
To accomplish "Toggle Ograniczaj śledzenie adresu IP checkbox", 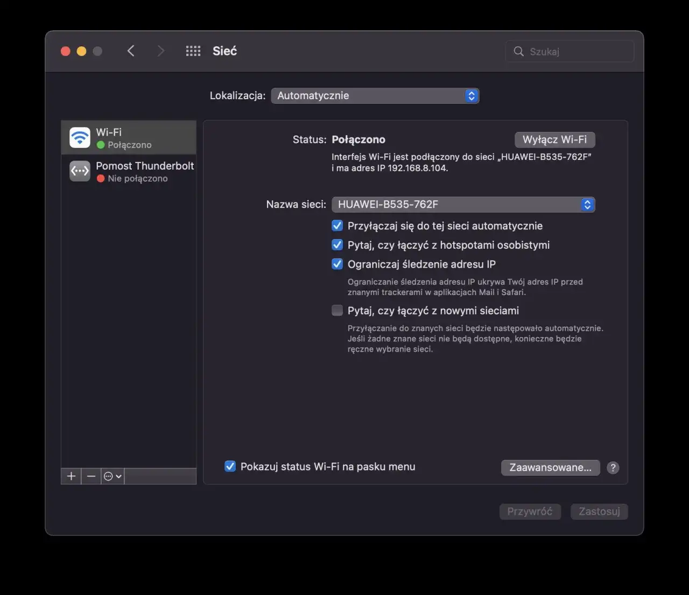I will click(338, 264).
